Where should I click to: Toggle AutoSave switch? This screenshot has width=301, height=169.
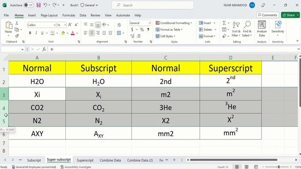coord(28,5)
